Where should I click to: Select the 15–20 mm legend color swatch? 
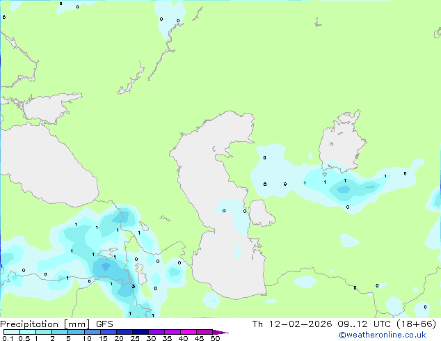[x=108, y=332]
